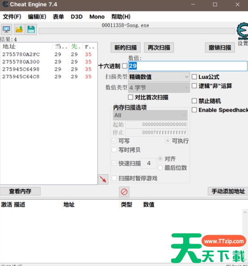Open the Mono menu
248x266 pixels.
tap(97, 17)
